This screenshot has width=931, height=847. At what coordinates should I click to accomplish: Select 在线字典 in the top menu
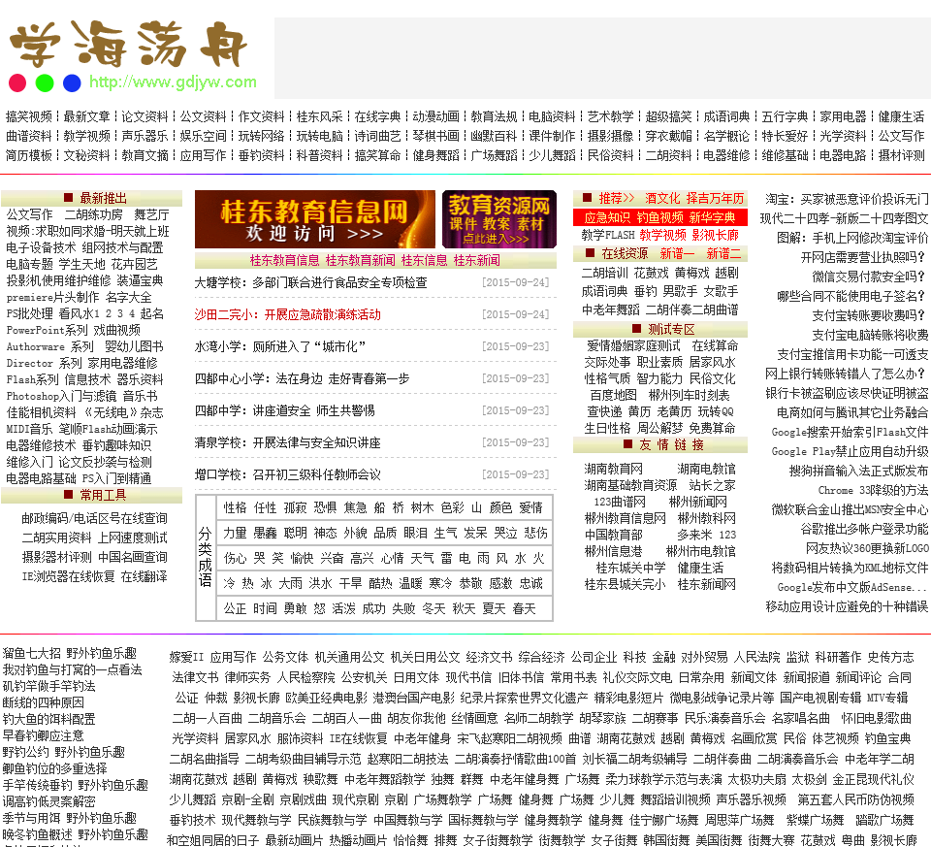tap(377, 116)
